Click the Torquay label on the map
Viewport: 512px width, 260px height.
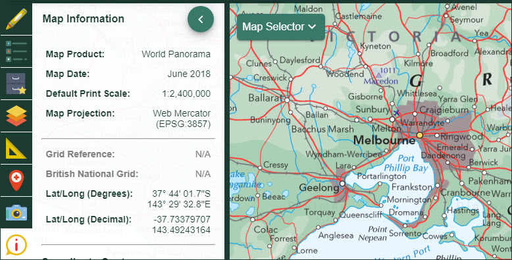coord(320,213)
